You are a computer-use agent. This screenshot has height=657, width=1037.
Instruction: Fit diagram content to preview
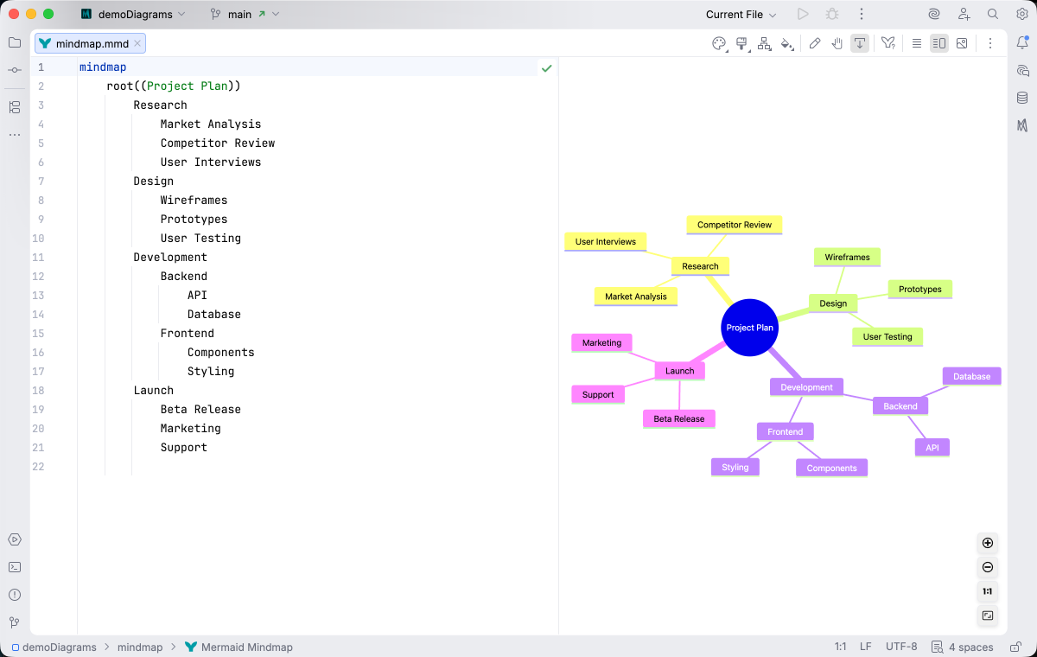point(988,616)
